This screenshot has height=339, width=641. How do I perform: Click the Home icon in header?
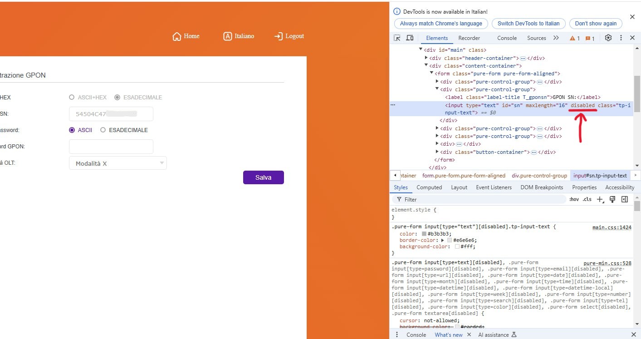[177, 36]
